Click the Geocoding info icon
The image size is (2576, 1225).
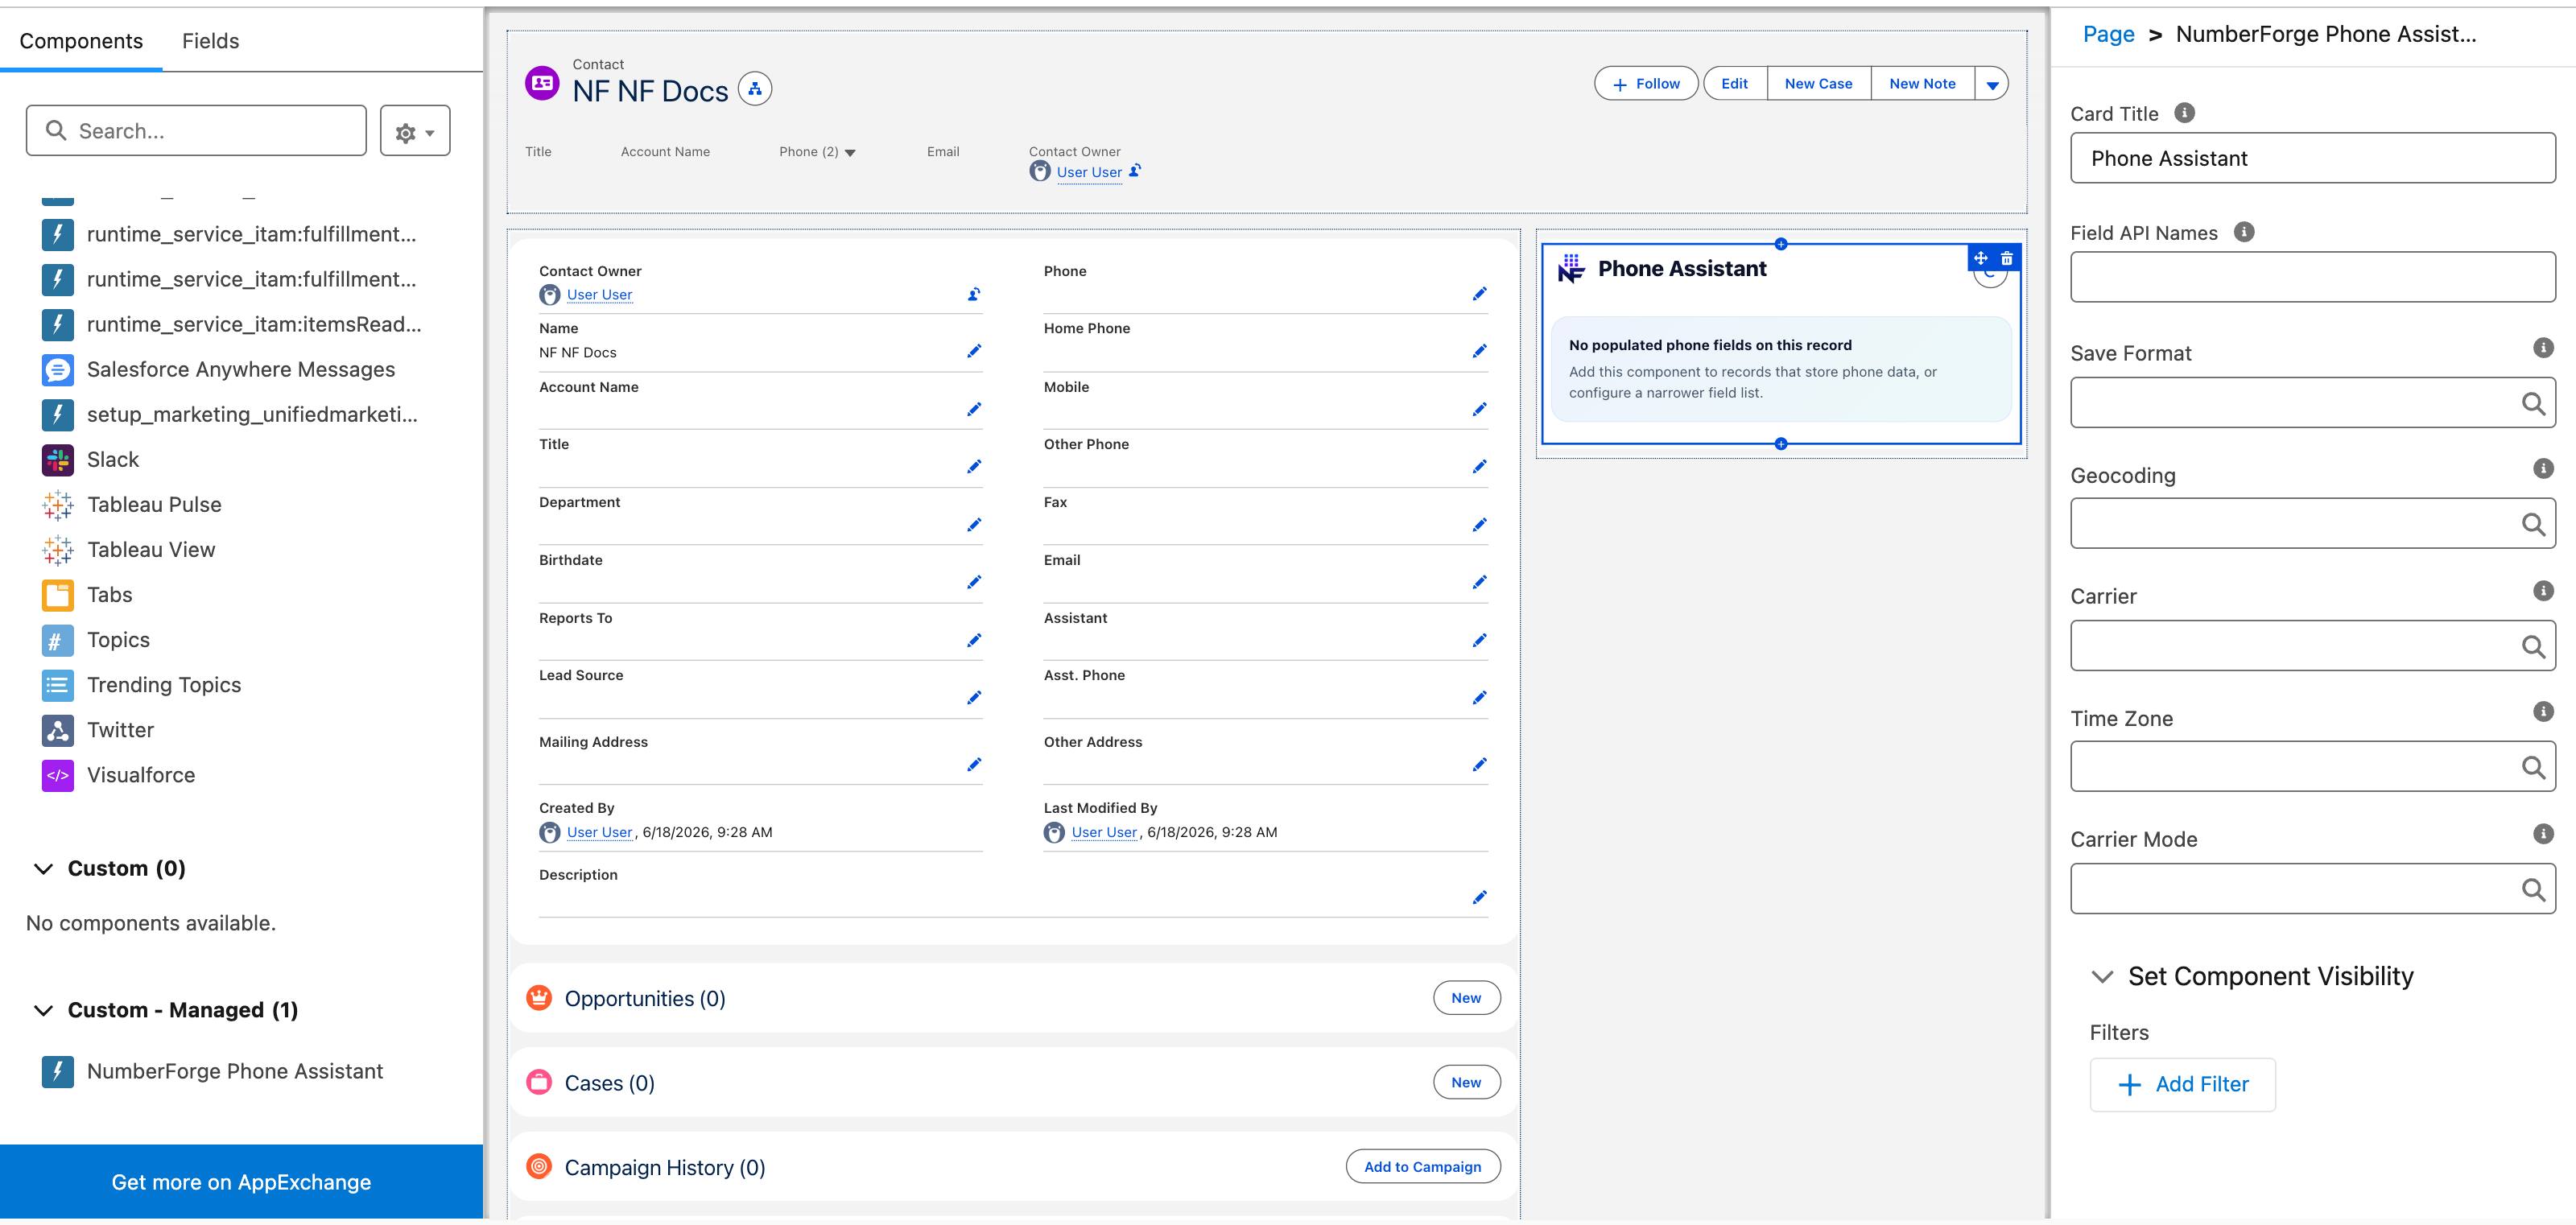(x=2543, y=469)
